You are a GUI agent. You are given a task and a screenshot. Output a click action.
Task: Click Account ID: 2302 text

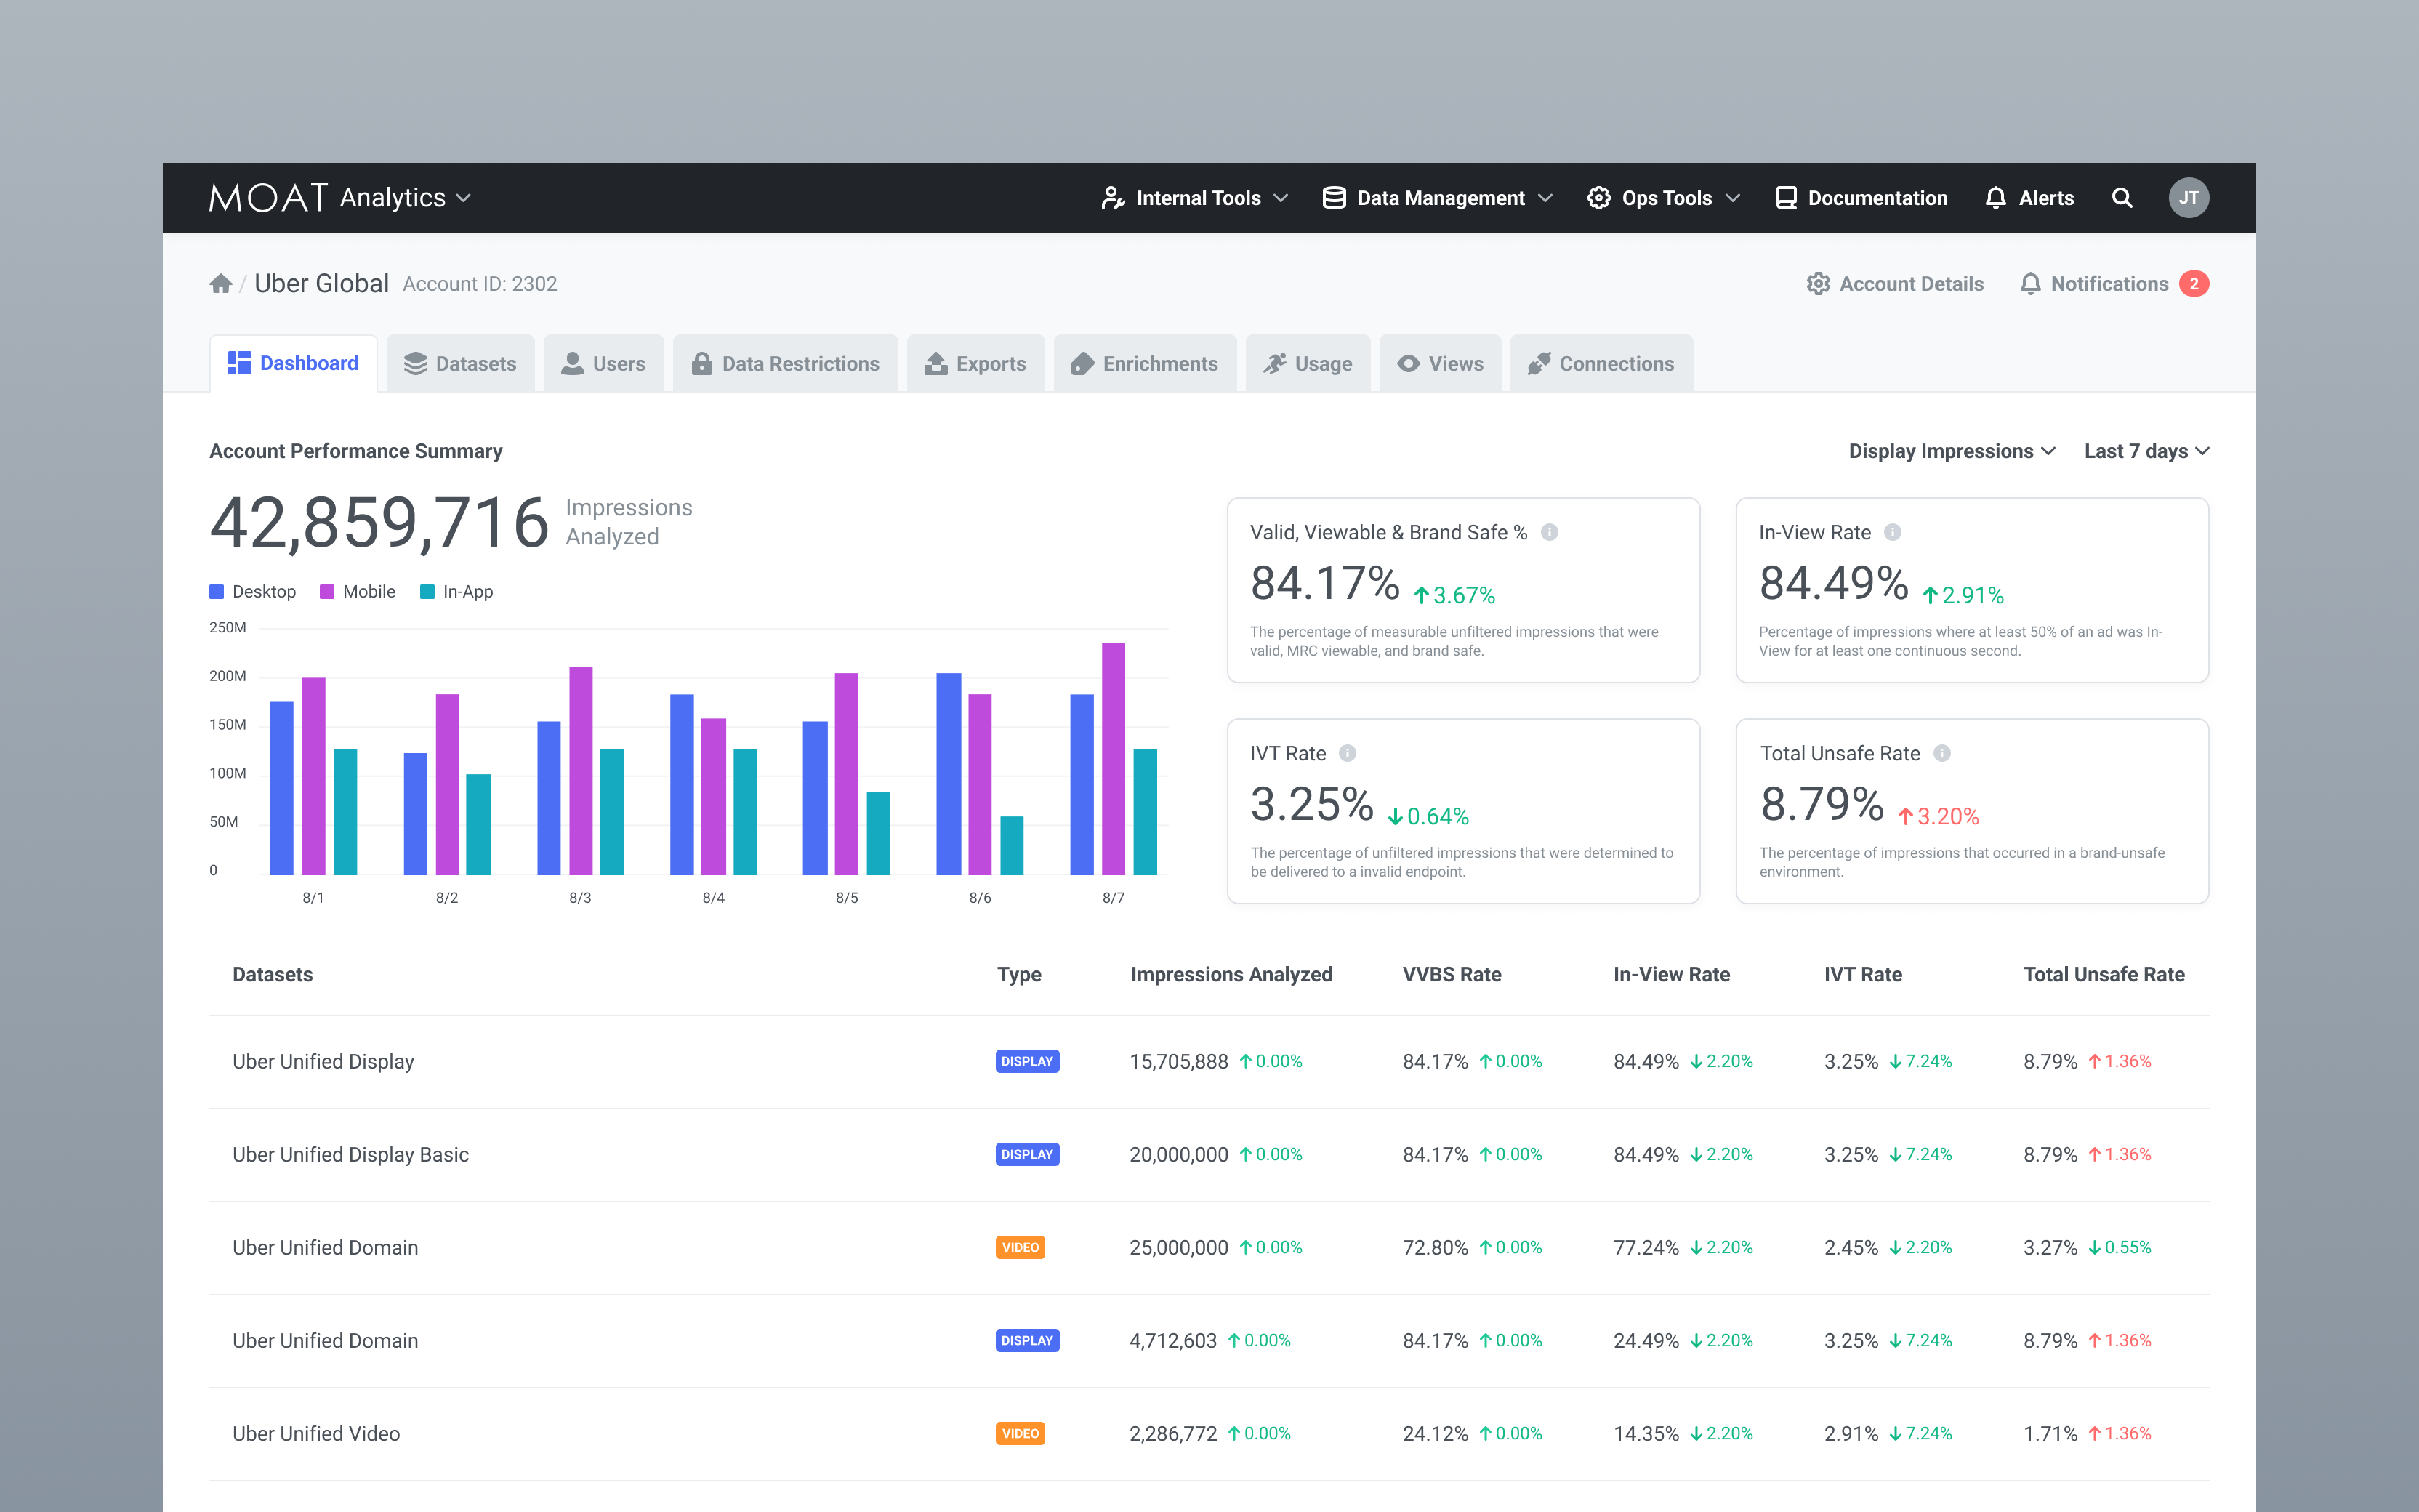pyautogui.click(x=480, y=284)
